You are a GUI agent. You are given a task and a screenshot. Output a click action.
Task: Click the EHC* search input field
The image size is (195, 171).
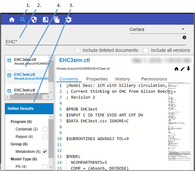point(95,42)
